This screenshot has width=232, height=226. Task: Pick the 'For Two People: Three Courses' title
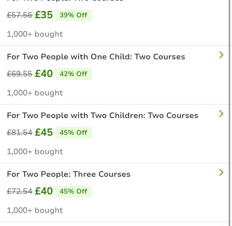click(69, 174)
